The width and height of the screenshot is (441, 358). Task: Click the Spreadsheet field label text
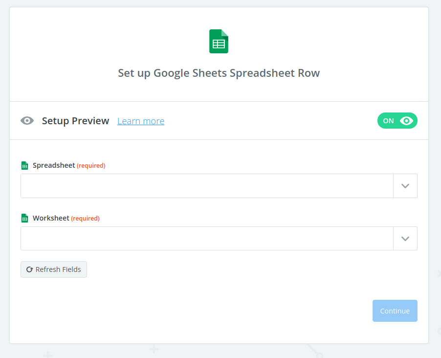pyautogui.click(x=54, y=166)
